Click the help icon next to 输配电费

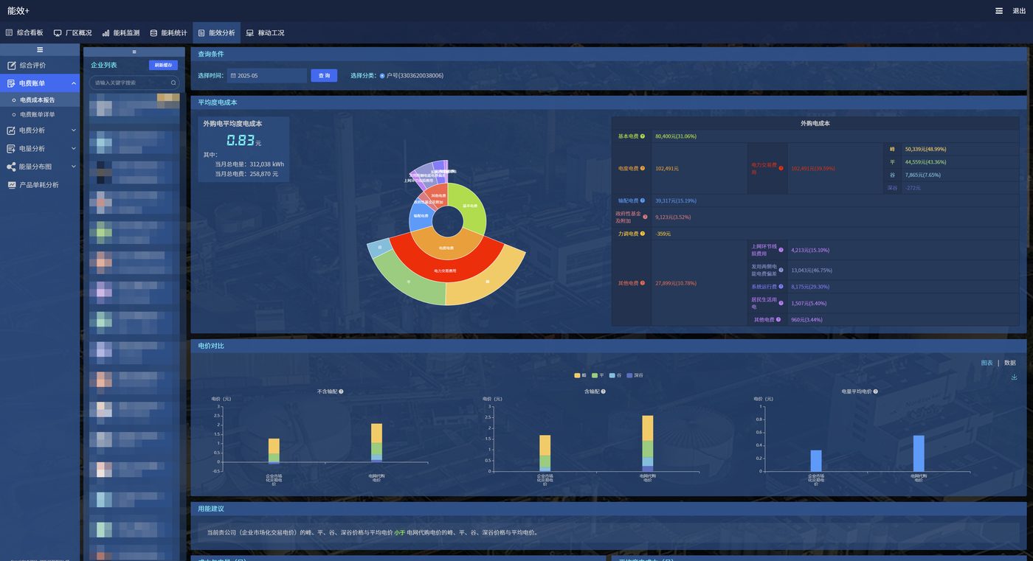pyautogui.click(x=643, y=201)
